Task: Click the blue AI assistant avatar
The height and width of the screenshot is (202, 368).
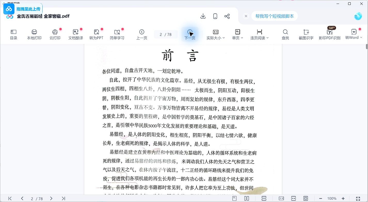Action: point(358,16)
